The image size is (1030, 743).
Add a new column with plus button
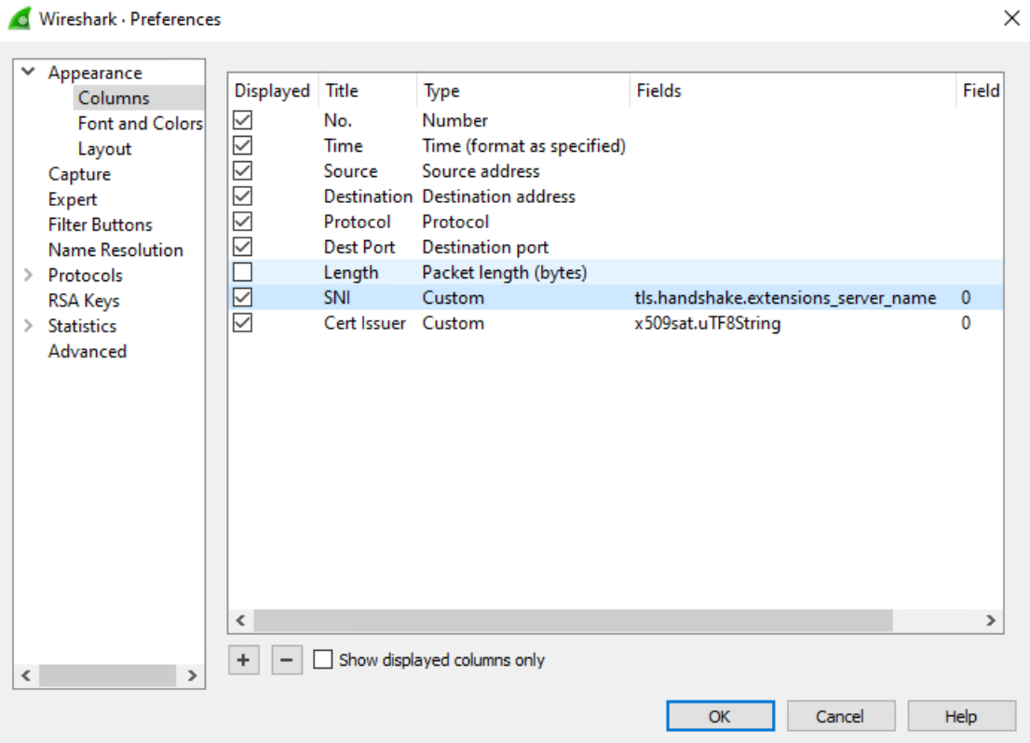(244, 659)
